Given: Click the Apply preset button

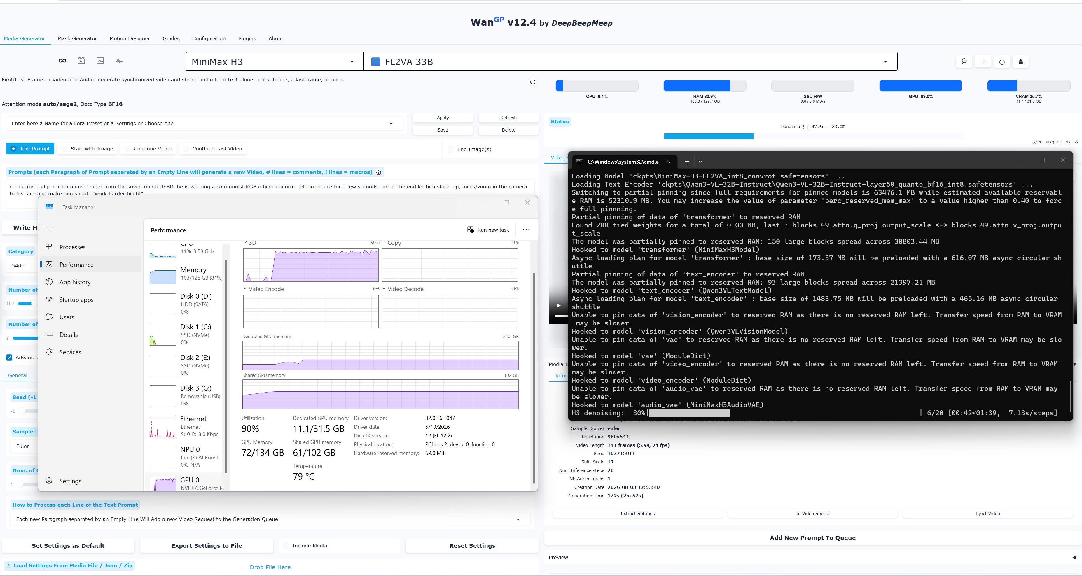Looking at the screenshot, I should tap(443, 118).
